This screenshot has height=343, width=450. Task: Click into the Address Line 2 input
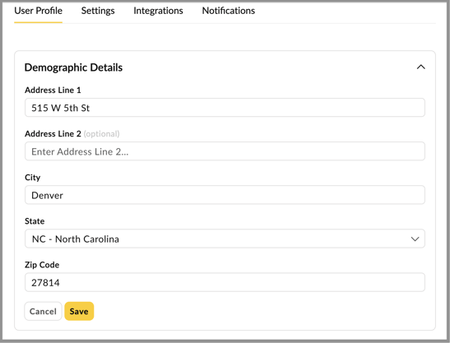pyautogui.click(x=225, y=151)
